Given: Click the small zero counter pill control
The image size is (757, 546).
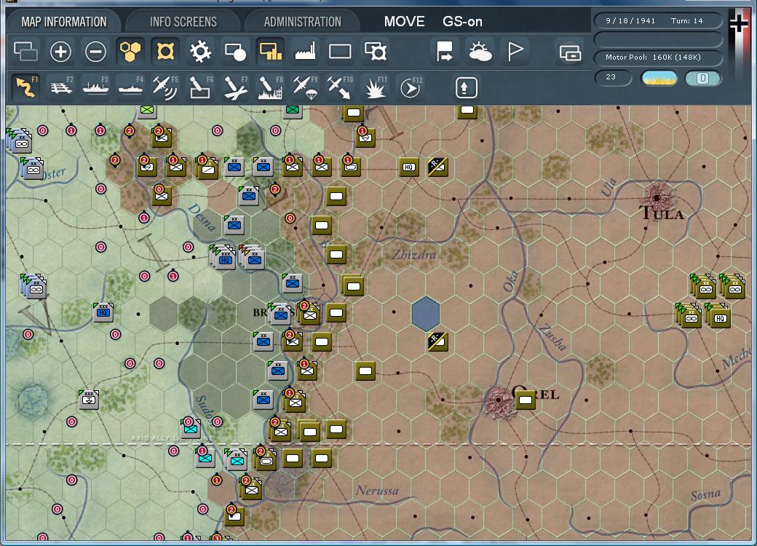Looking at the screenshot, I should click(x=703, y=76).
